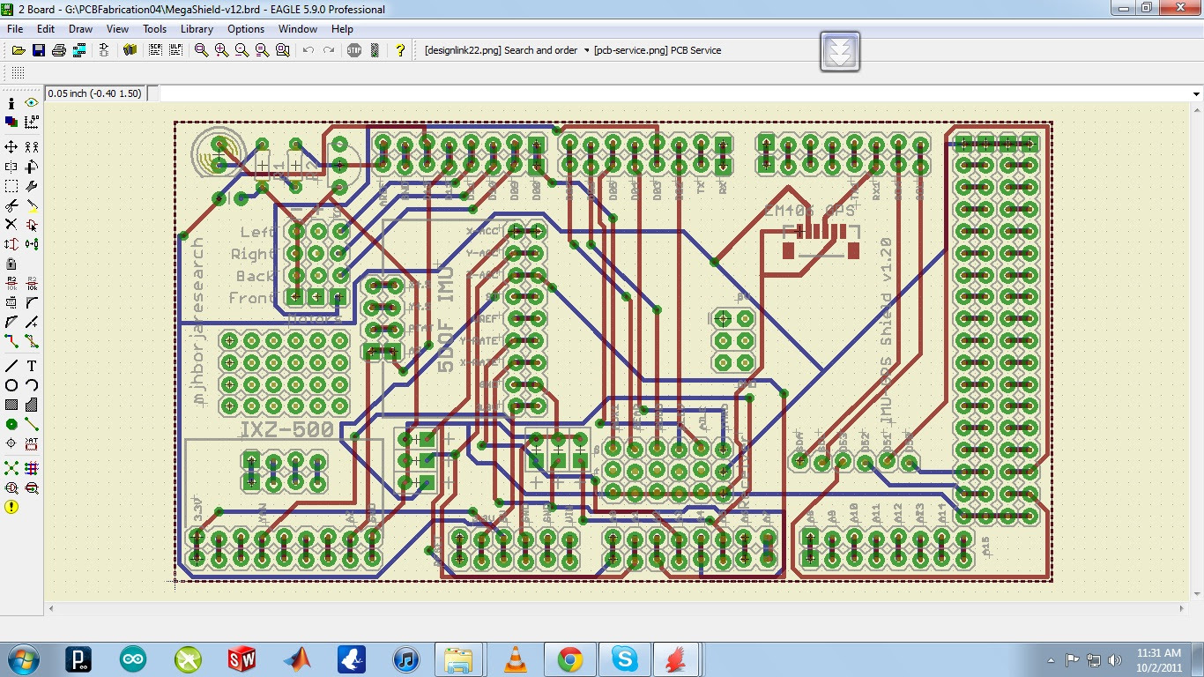Select the Value 10k tool

pos(32,283)
